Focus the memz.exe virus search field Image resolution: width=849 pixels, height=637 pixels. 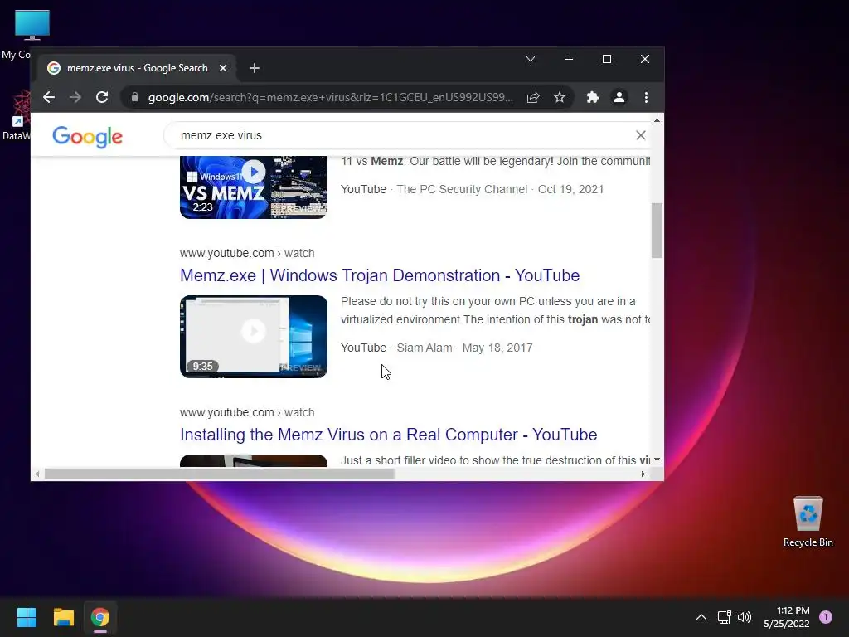(x=400, y=135)
